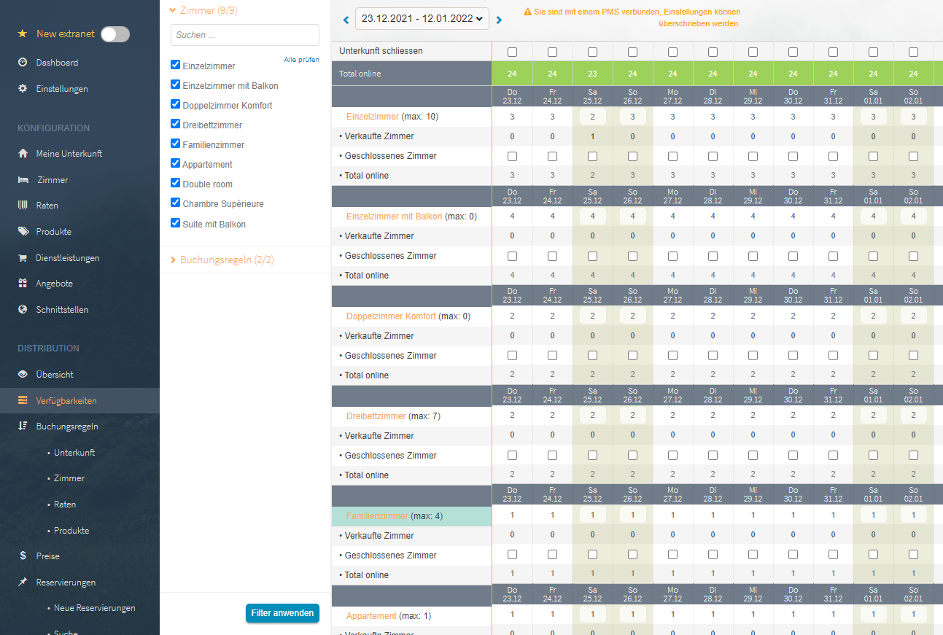Image resolution: width=943 pixels, height=635 pixels.
Task: Open Unterkunft submenu under Buchungsregeln
Action: coord(74,453)
